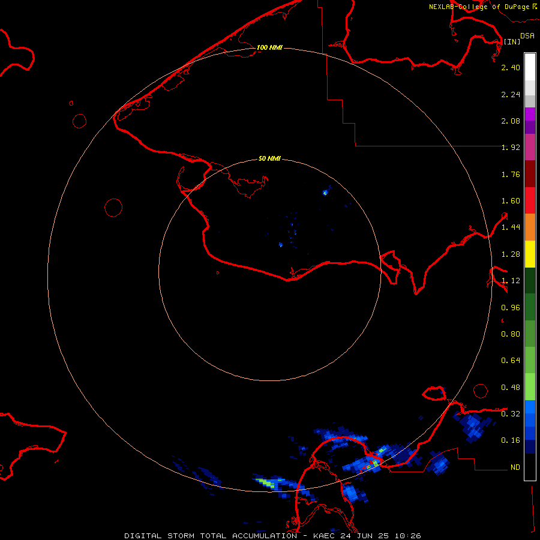This screenshot has width=540, height=540.
Task: Click the 1.44 legend value
Action: (x=511, y=227)
